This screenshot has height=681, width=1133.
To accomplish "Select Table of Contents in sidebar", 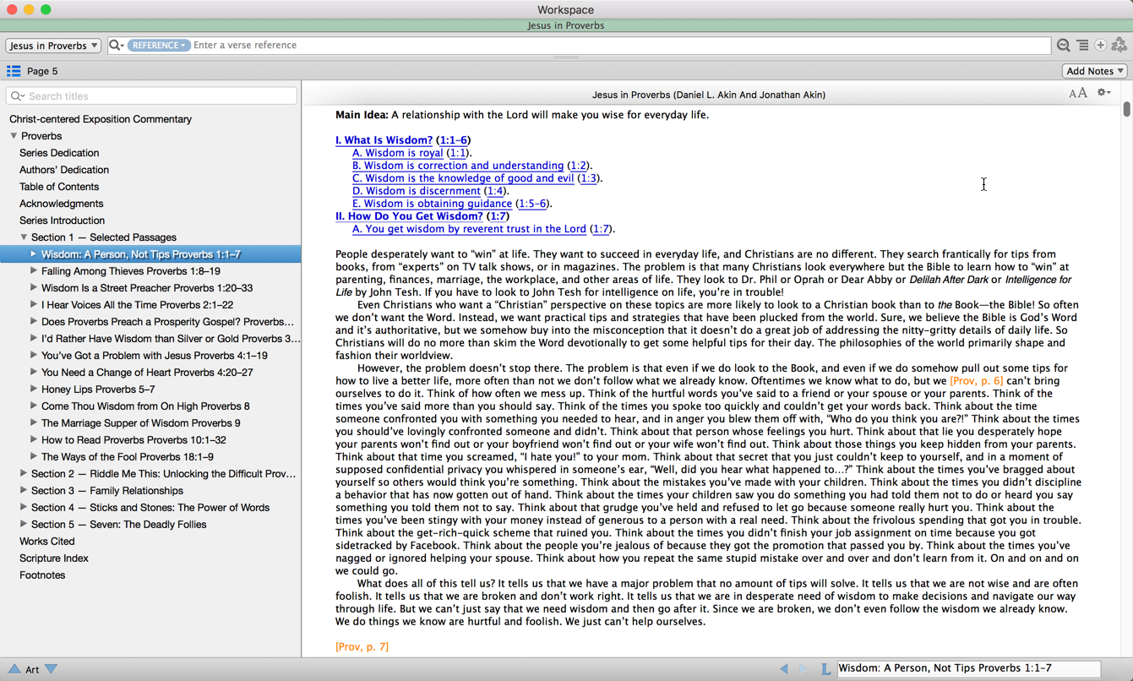I will tap(59, 187).
